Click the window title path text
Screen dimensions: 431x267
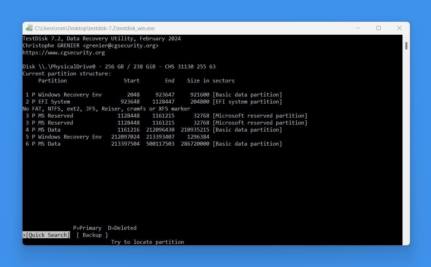95,28
